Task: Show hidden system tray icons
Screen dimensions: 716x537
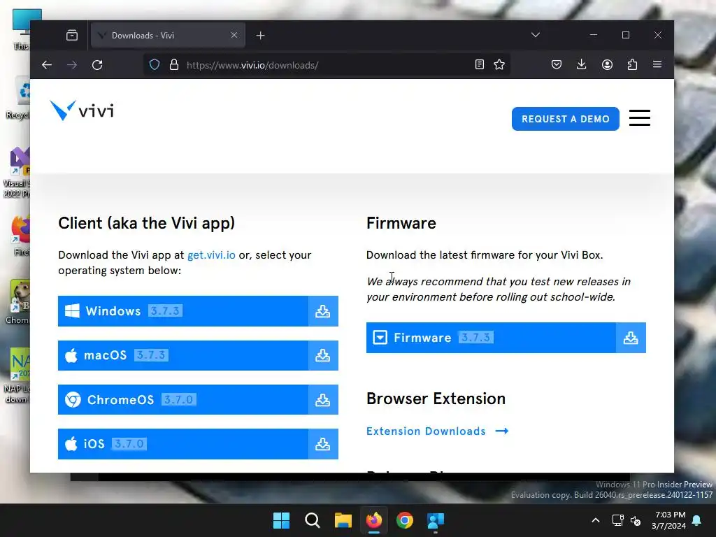Action: click(x=596, y=520)
